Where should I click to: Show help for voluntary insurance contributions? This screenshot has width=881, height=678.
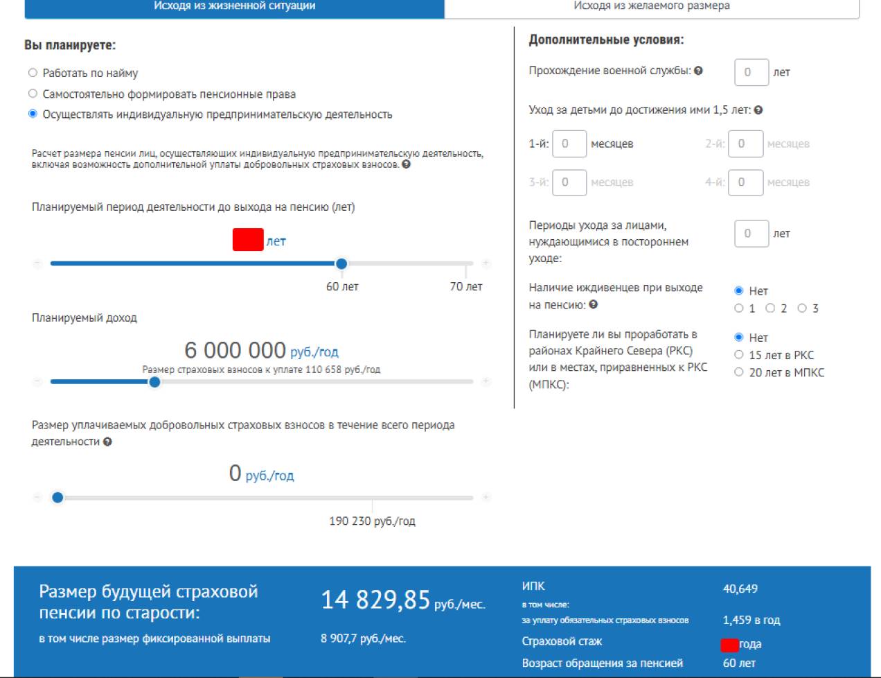pyautogui.click(x=107, y=442)
